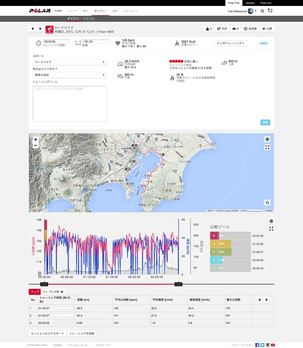Zoom out on the map
This screenshot has height=348, width=303.
click(36, 145)
